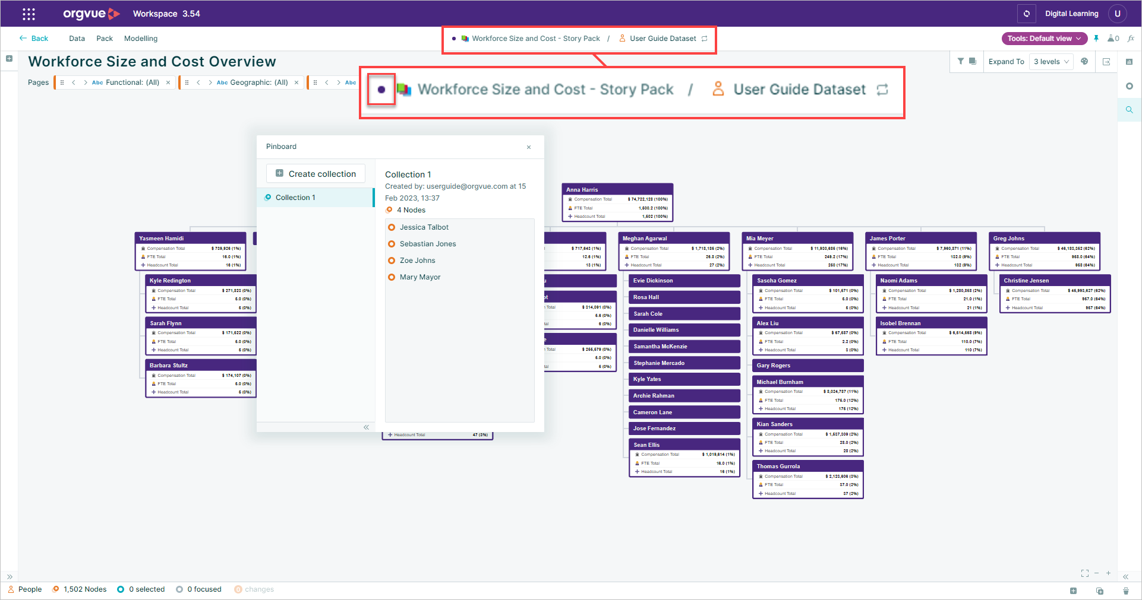The width and height of the screenshot is (1142, 600).
Task: Open the Pack menu
Action: (105, 39)
